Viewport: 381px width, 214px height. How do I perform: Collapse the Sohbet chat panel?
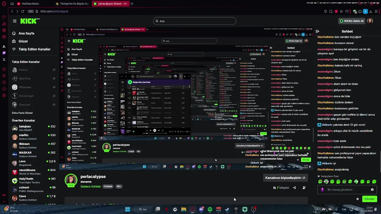pyautogui.click(x=317, y=31)
